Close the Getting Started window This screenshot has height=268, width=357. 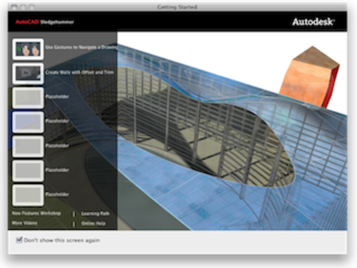(14, 7)
